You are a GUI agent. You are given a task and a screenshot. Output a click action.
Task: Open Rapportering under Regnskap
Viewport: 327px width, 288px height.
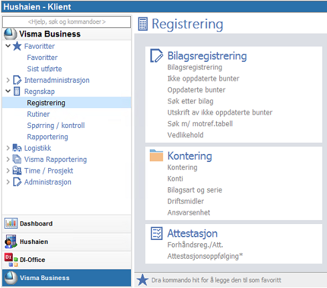click(47, 137)
